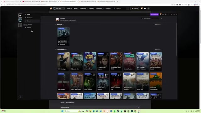Click corner icon on A Hat in Time card

click(94, 54)
